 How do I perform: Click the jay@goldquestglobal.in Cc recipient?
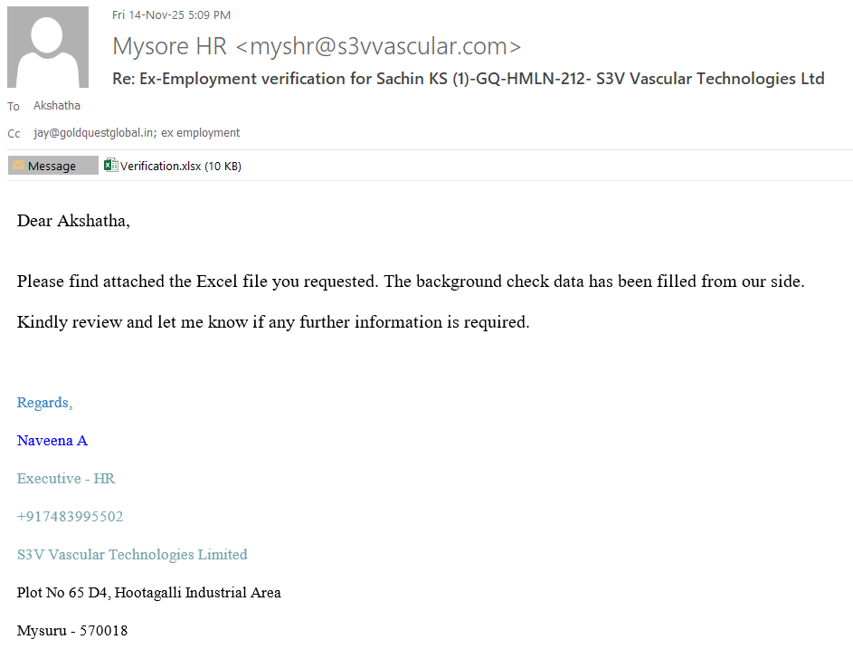(94, 133)
